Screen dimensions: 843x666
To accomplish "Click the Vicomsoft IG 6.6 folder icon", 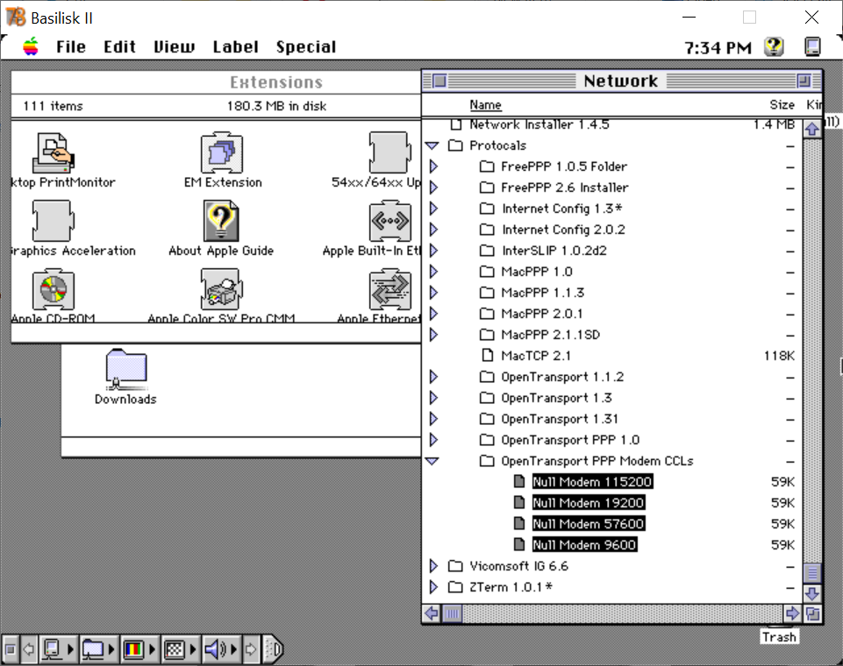I will tap(455, 566).
